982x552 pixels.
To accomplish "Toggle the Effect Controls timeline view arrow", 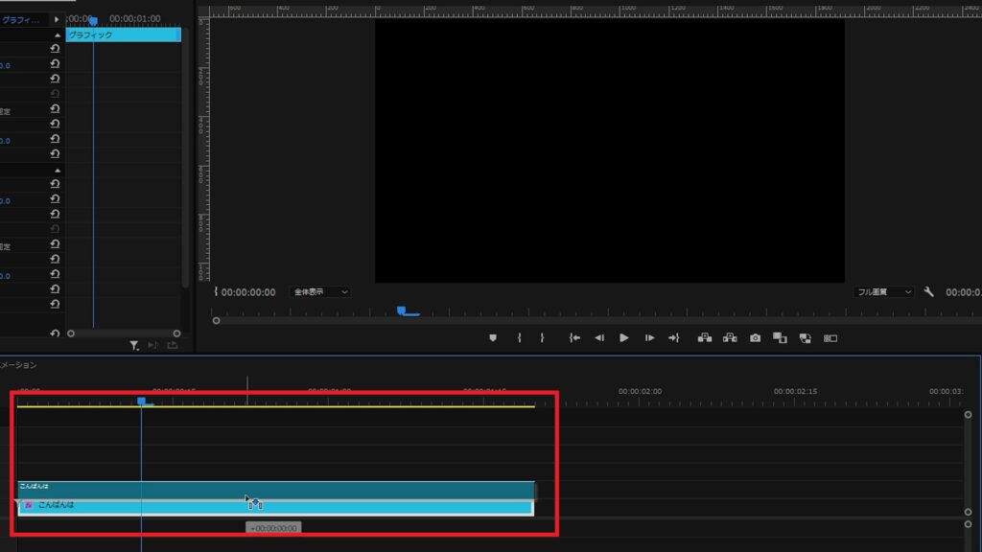I will click(x=57, y=19).
